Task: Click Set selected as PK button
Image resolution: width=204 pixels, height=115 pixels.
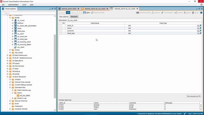Action: coord(194,96)
